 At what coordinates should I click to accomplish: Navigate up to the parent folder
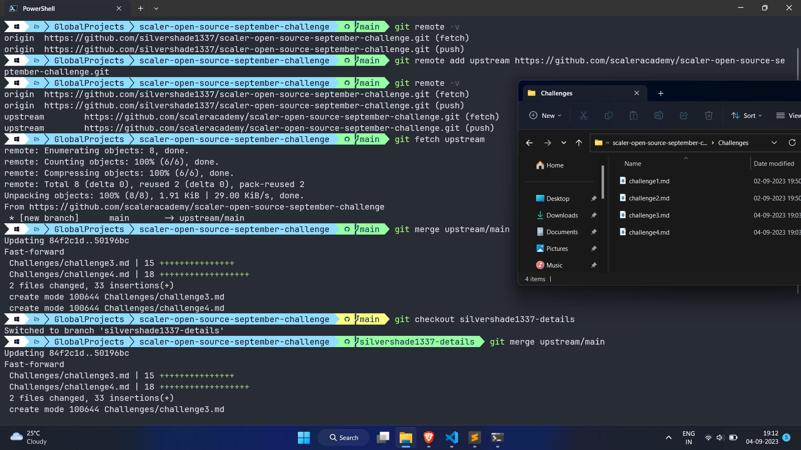click(579, 142)
